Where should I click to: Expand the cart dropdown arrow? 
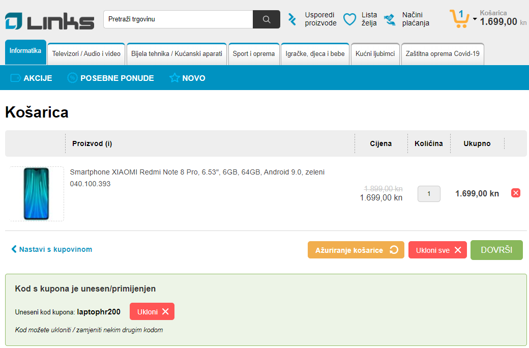coord(475,19)
